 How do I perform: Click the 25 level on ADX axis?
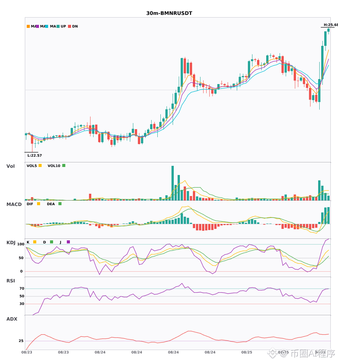point(21,341)
